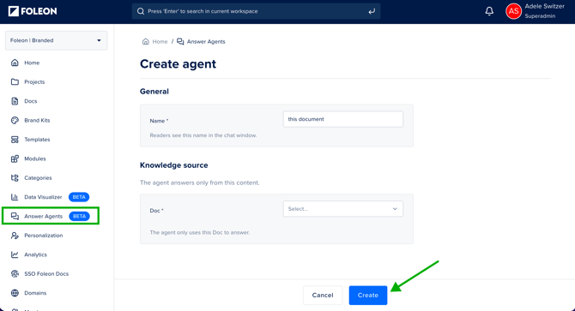Click the 'General' section heading
575x311 pixels.
point(154,92)
